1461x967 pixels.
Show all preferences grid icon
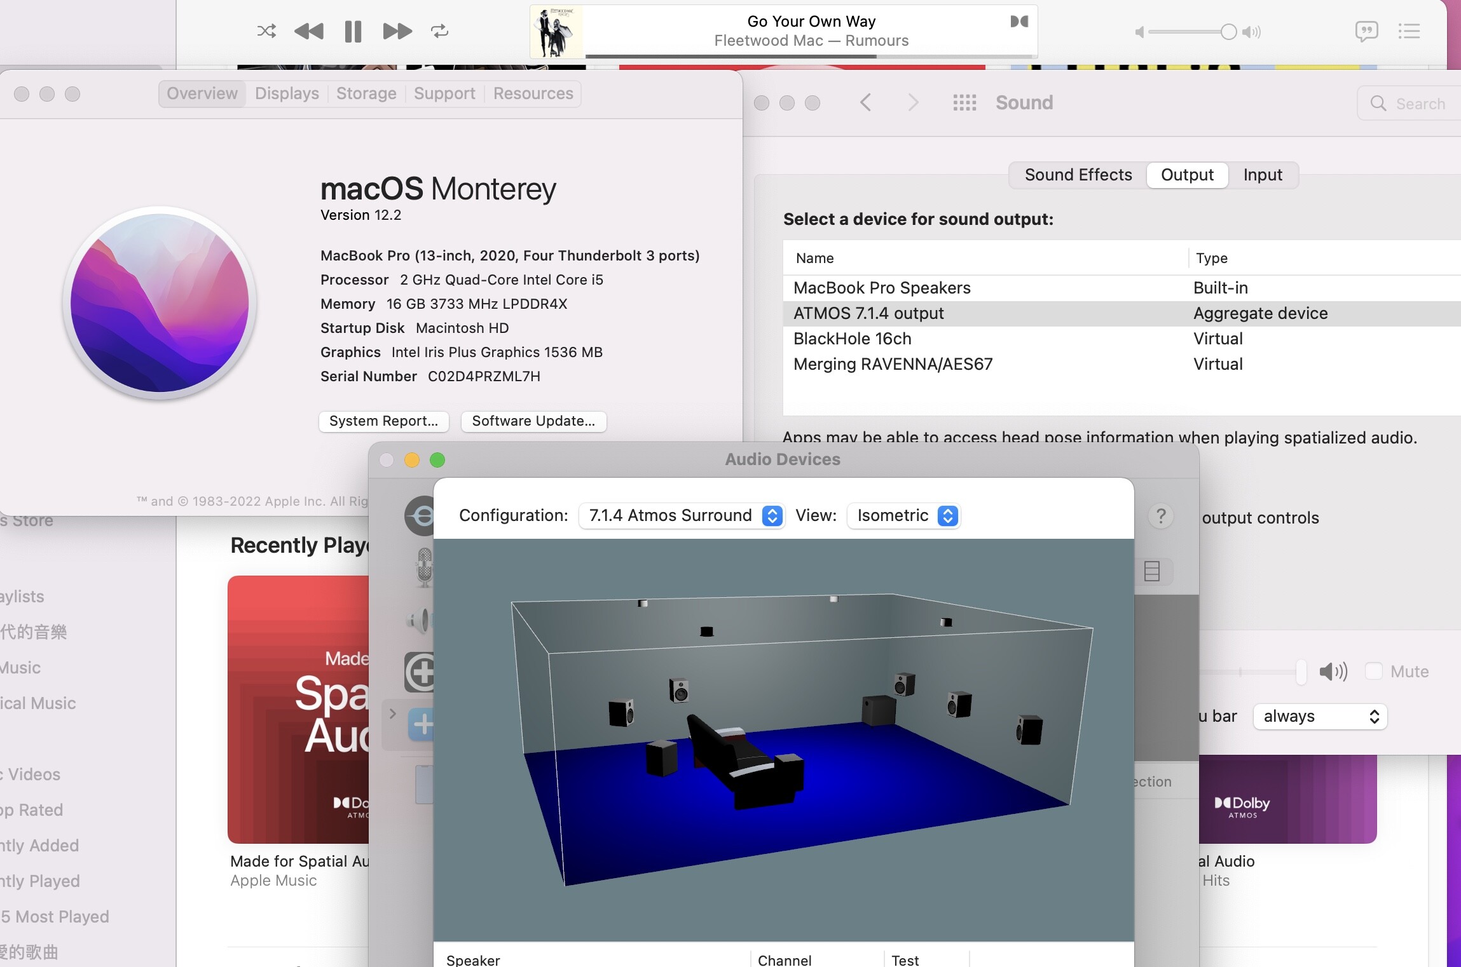(x=964, y=102)
